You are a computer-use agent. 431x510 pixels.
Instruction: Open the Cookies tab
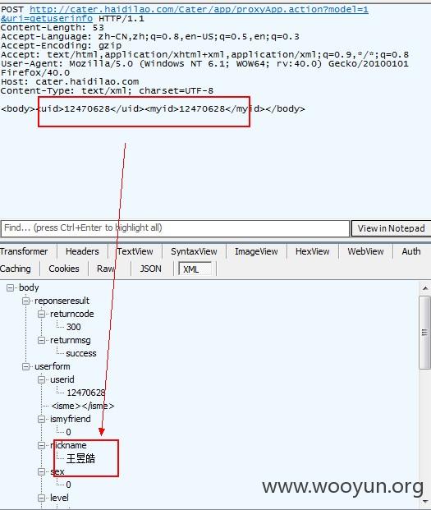click(64, 269)
